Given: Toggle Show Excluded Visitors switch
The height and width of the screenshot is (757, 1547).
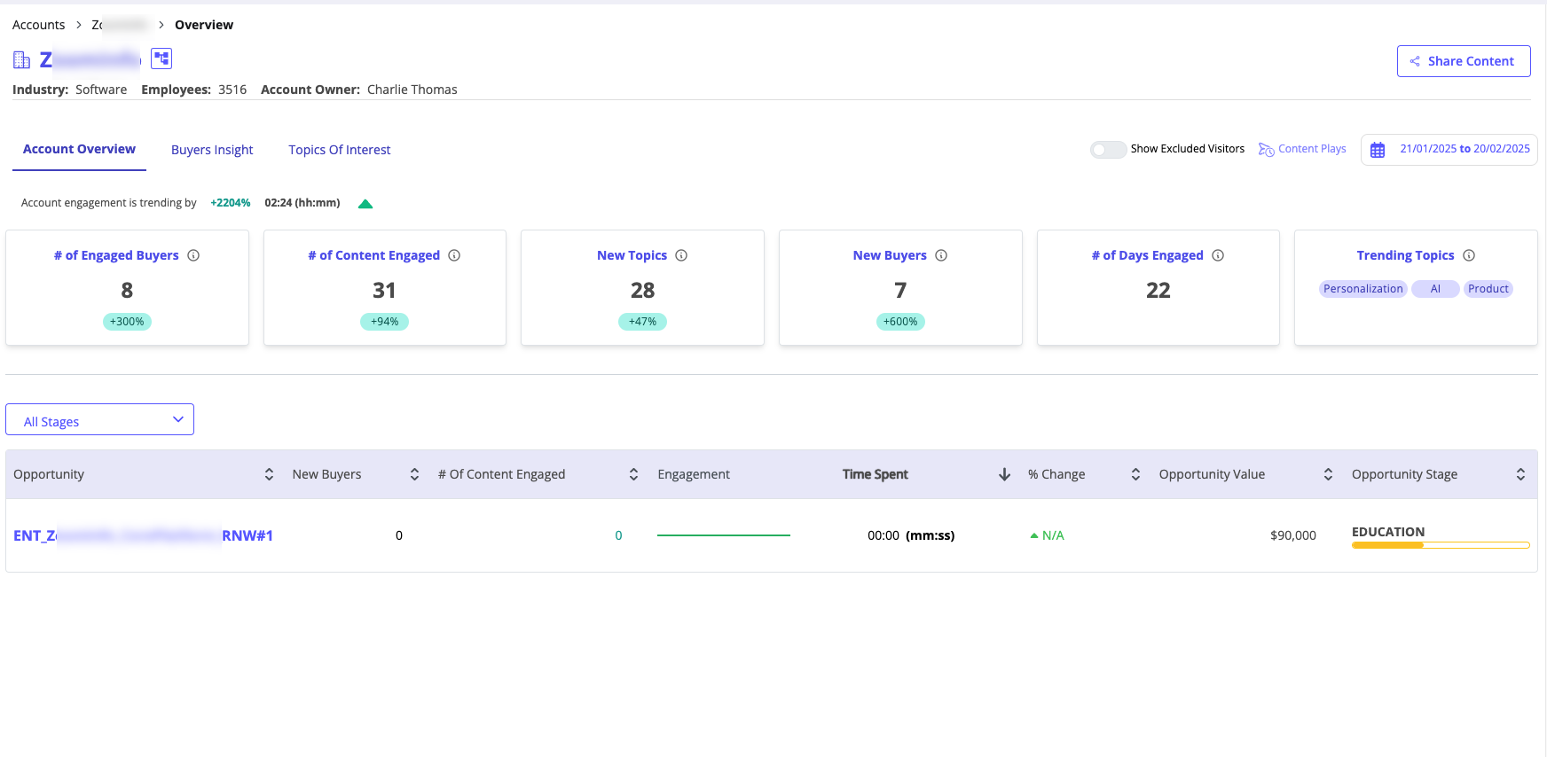Looking at the screenshot, I should coord(1108,150).
